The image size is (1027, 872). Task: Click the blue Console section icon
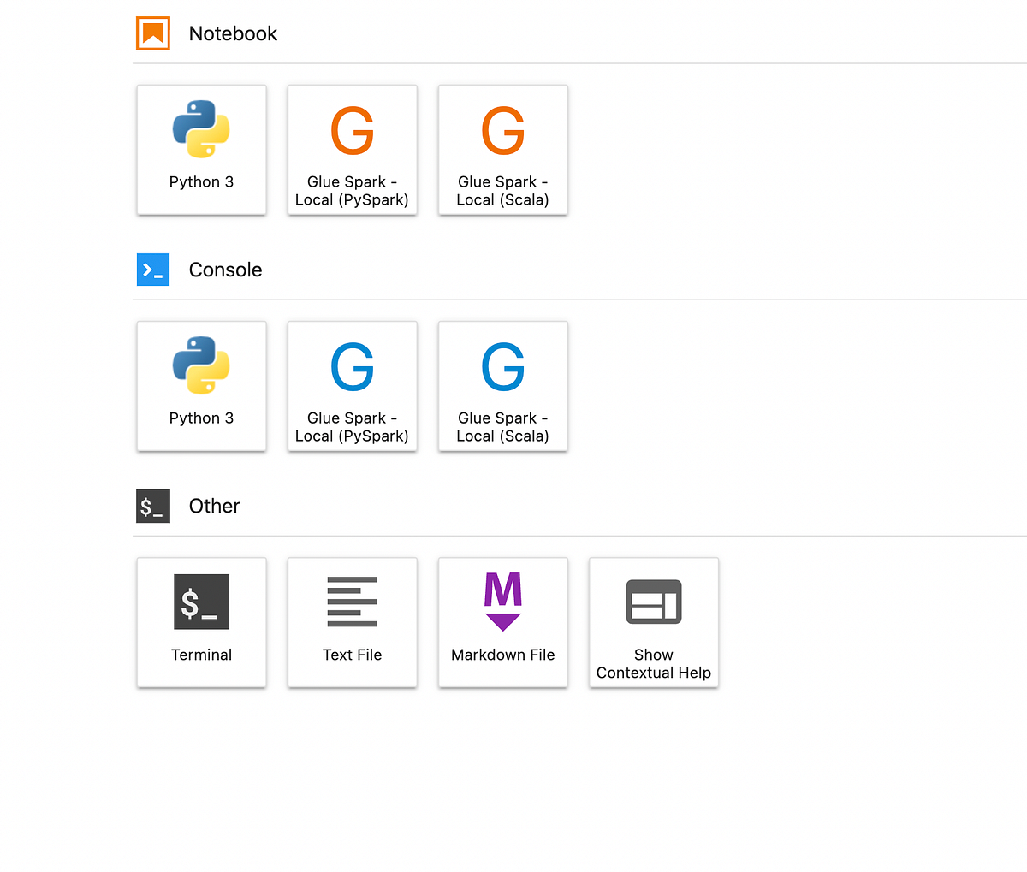(x=152, y=270)
